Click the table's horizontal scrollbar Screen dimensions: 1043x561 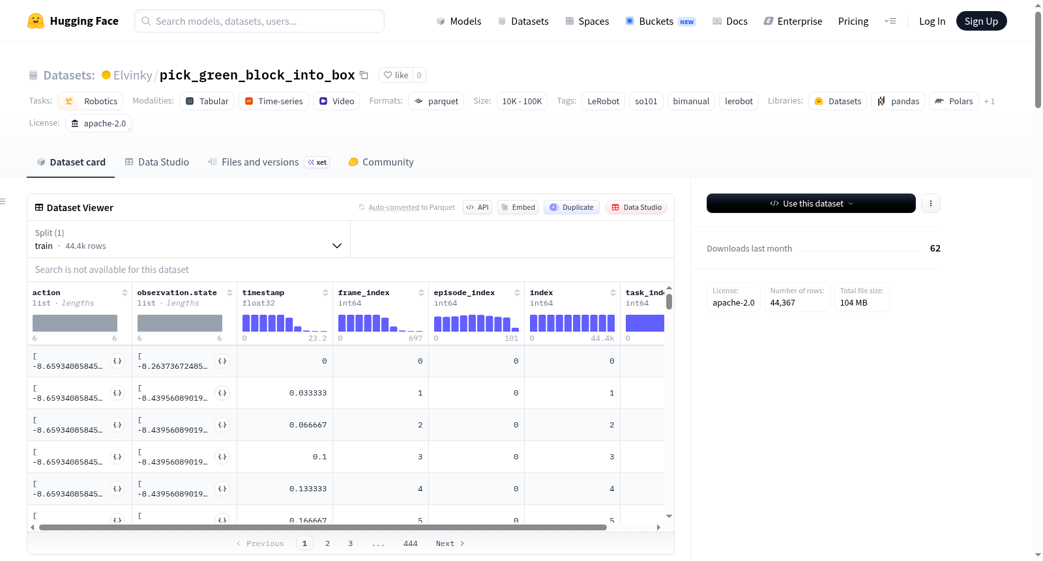coord(323,527)
